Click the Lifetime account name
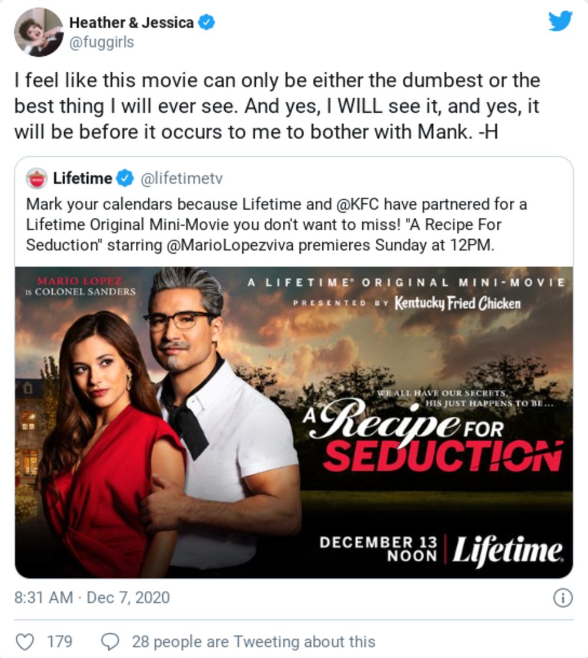The height and width of the screenshot is (658, 588). pos(82,179)
